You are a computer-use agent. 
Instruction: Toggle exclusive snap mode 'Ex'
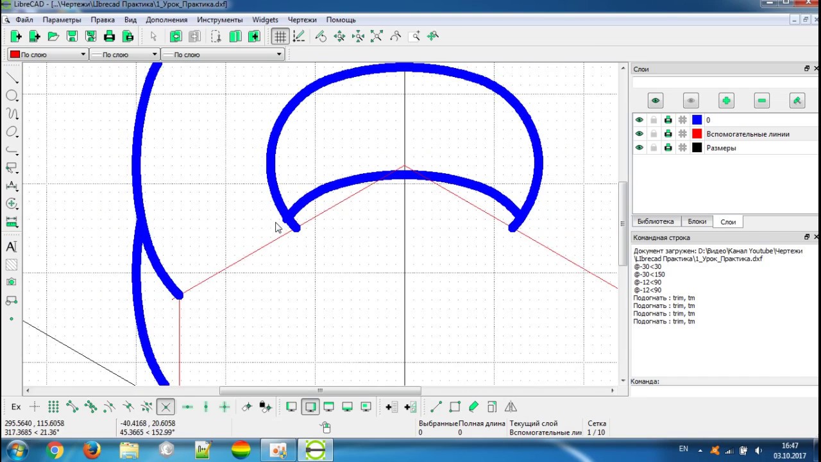pyautogui.click(x=16, y=407)
